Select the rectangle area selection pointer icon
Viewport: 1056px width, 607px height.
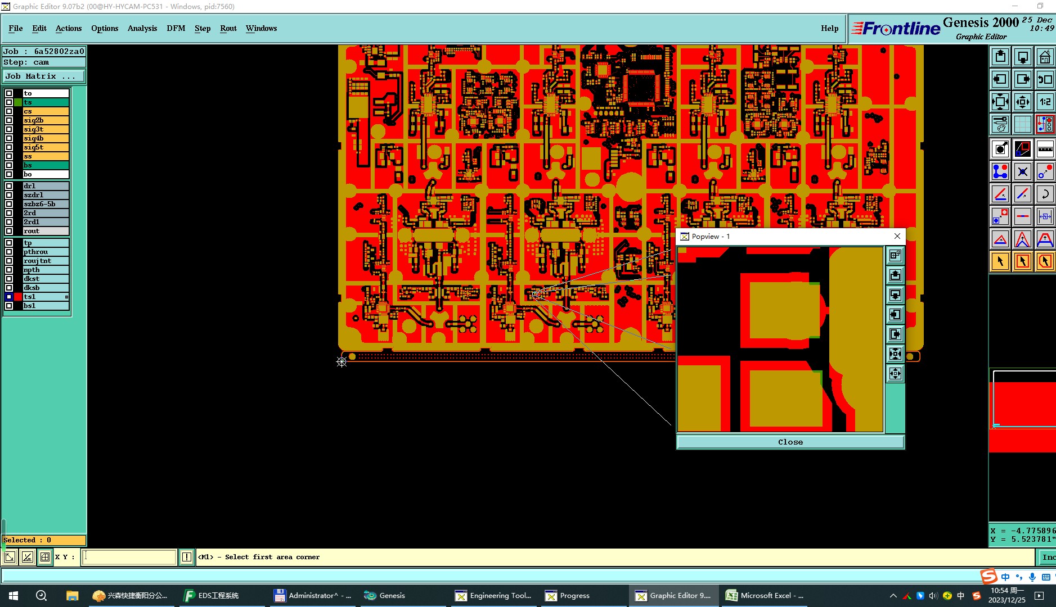1023,261
